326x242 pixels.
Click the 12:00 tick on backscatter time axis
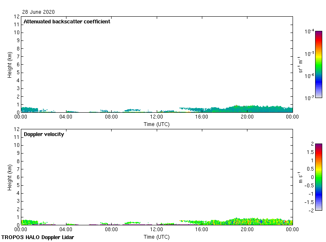[x=157, y=117]
